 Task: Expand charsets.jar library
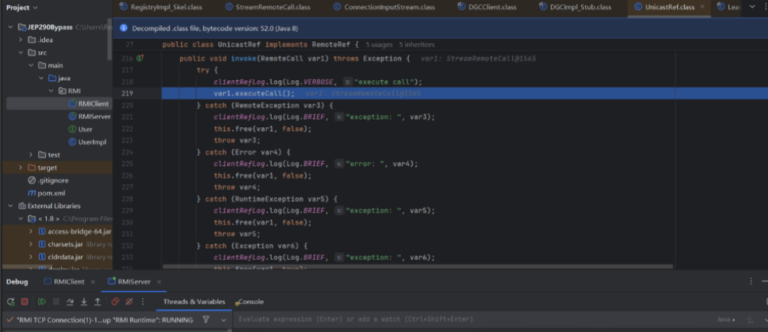[31, 244]
